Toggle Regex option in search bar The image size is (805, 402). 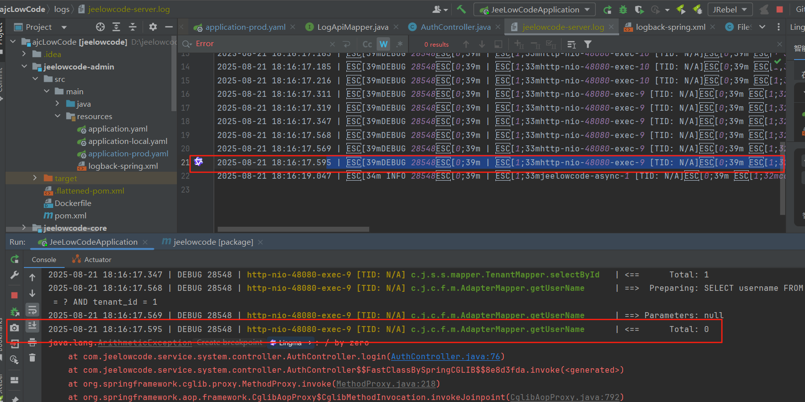tap(400, 44)
